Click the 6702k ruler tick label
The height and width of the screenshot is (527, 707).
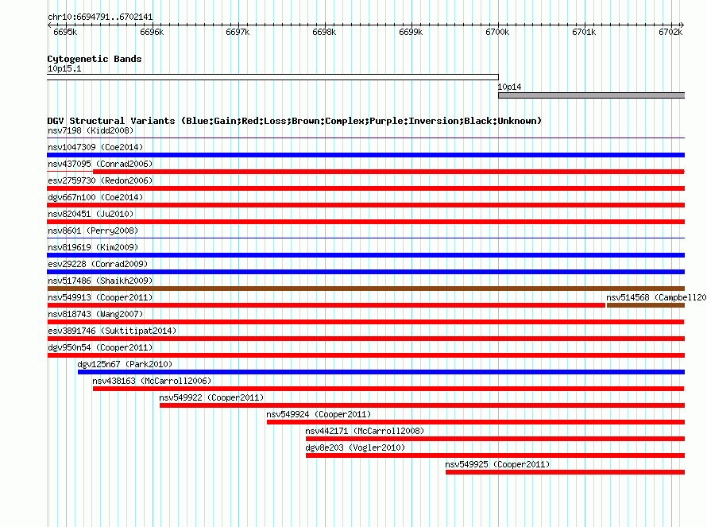pos(670,32)
